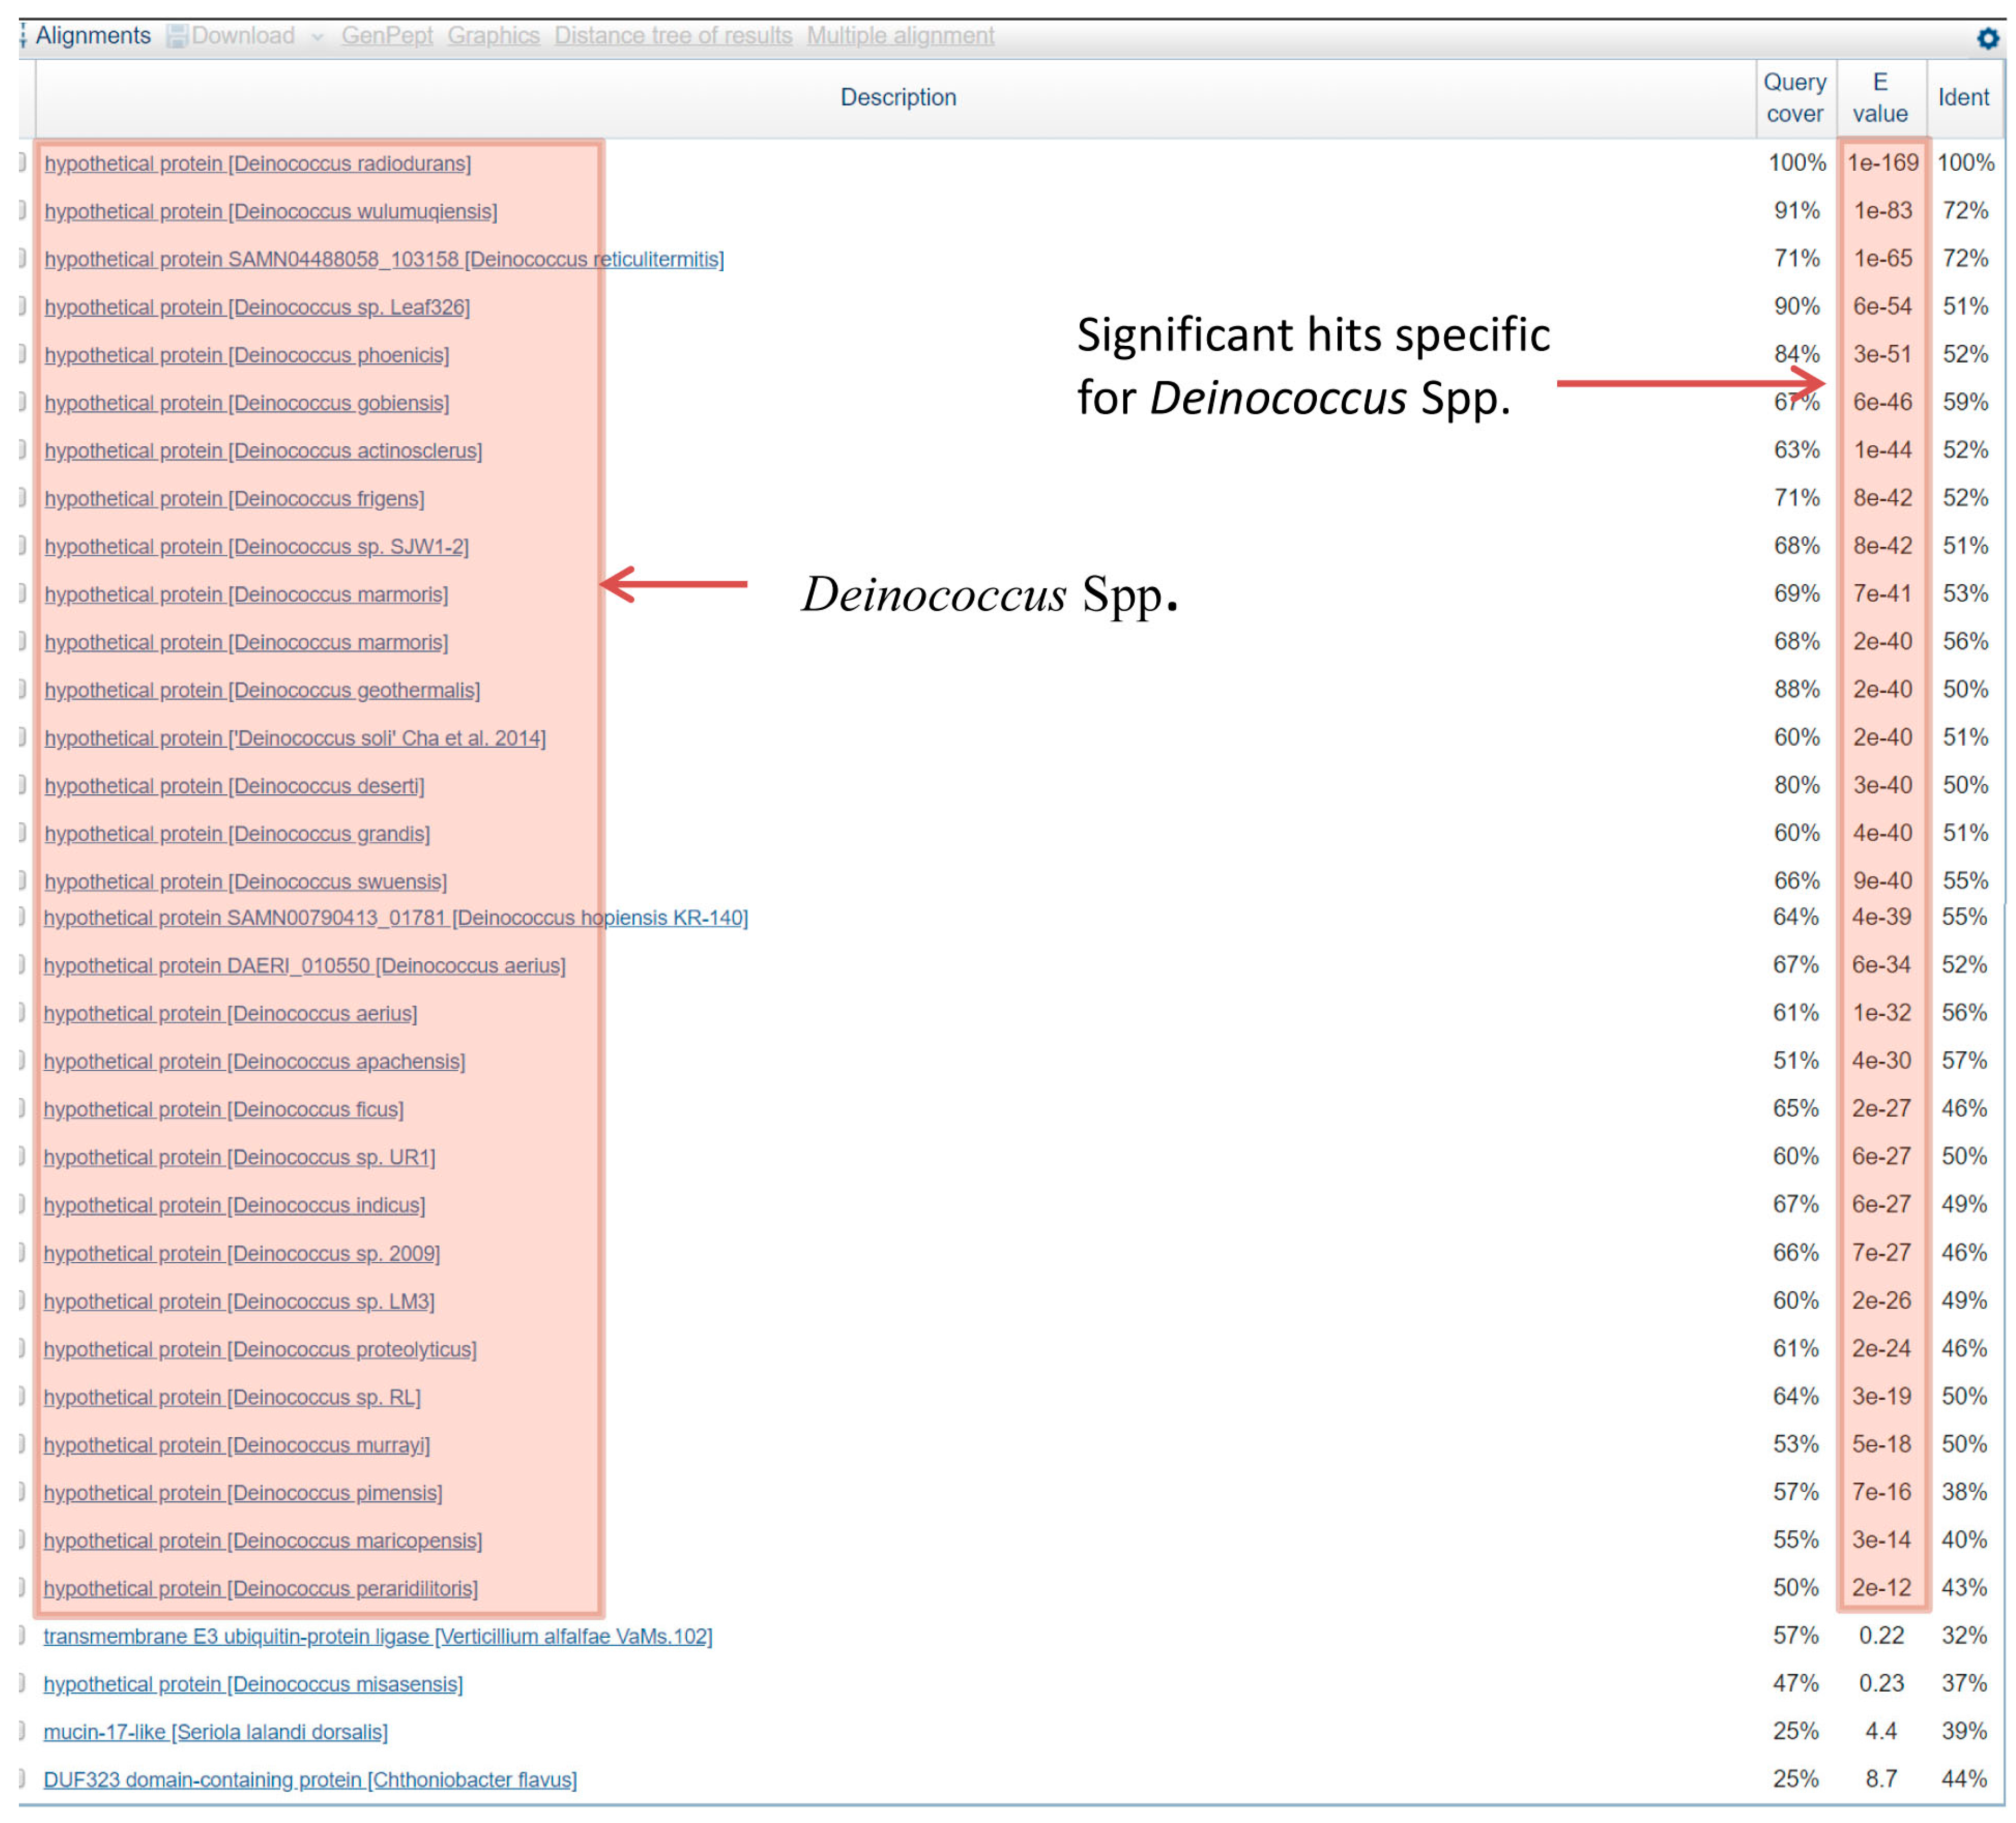Tick checkbox for Deinococcus radiodurans row
2016x1823 pixels.
pos(22,162)
